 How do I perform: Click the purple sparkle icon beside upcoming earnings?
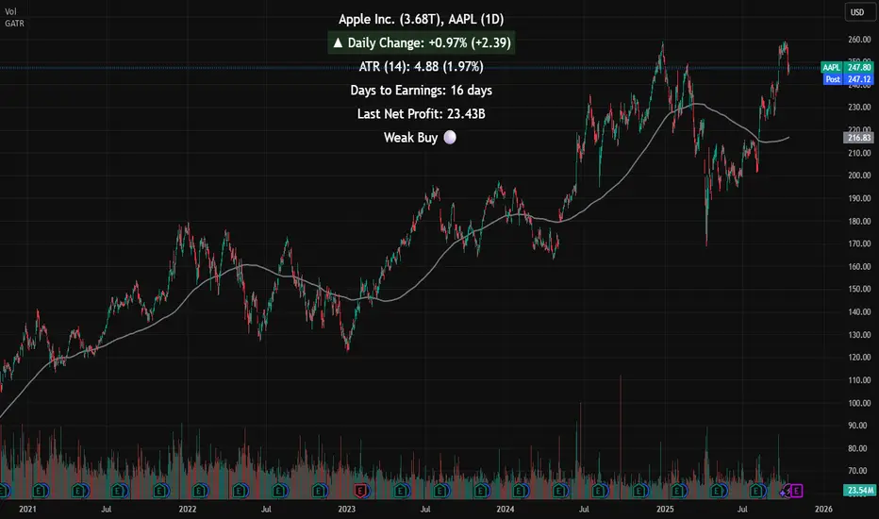click(x=785, y=493)
